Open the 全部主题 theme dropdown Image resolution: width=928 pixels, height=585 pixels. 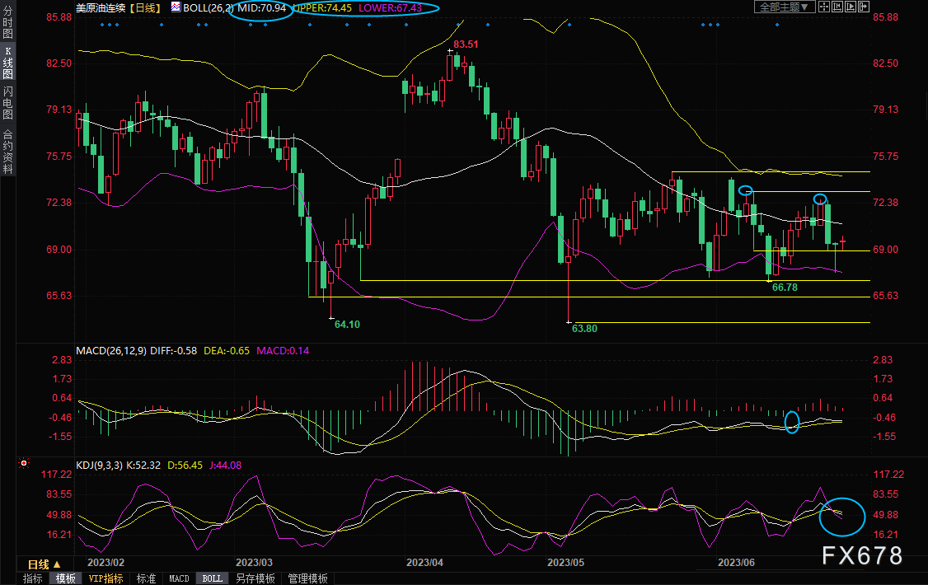click(x=785, y=7)
